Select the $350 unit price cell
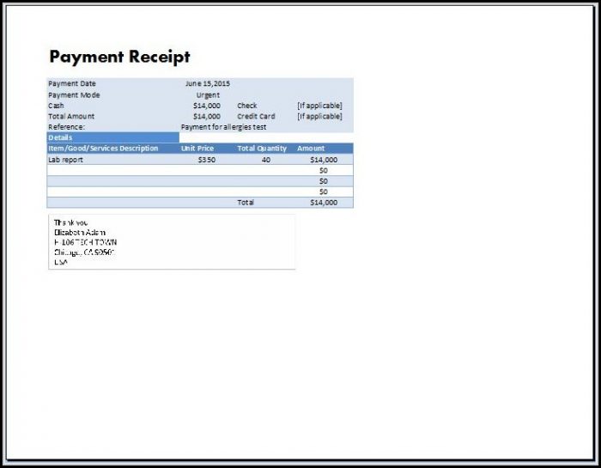The height and width of the screenshot is (468, 601). [x=207, y=160]
